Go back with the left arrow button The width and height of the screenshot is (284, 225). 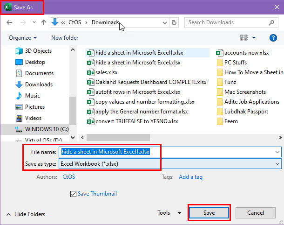[x=9, y=22]
